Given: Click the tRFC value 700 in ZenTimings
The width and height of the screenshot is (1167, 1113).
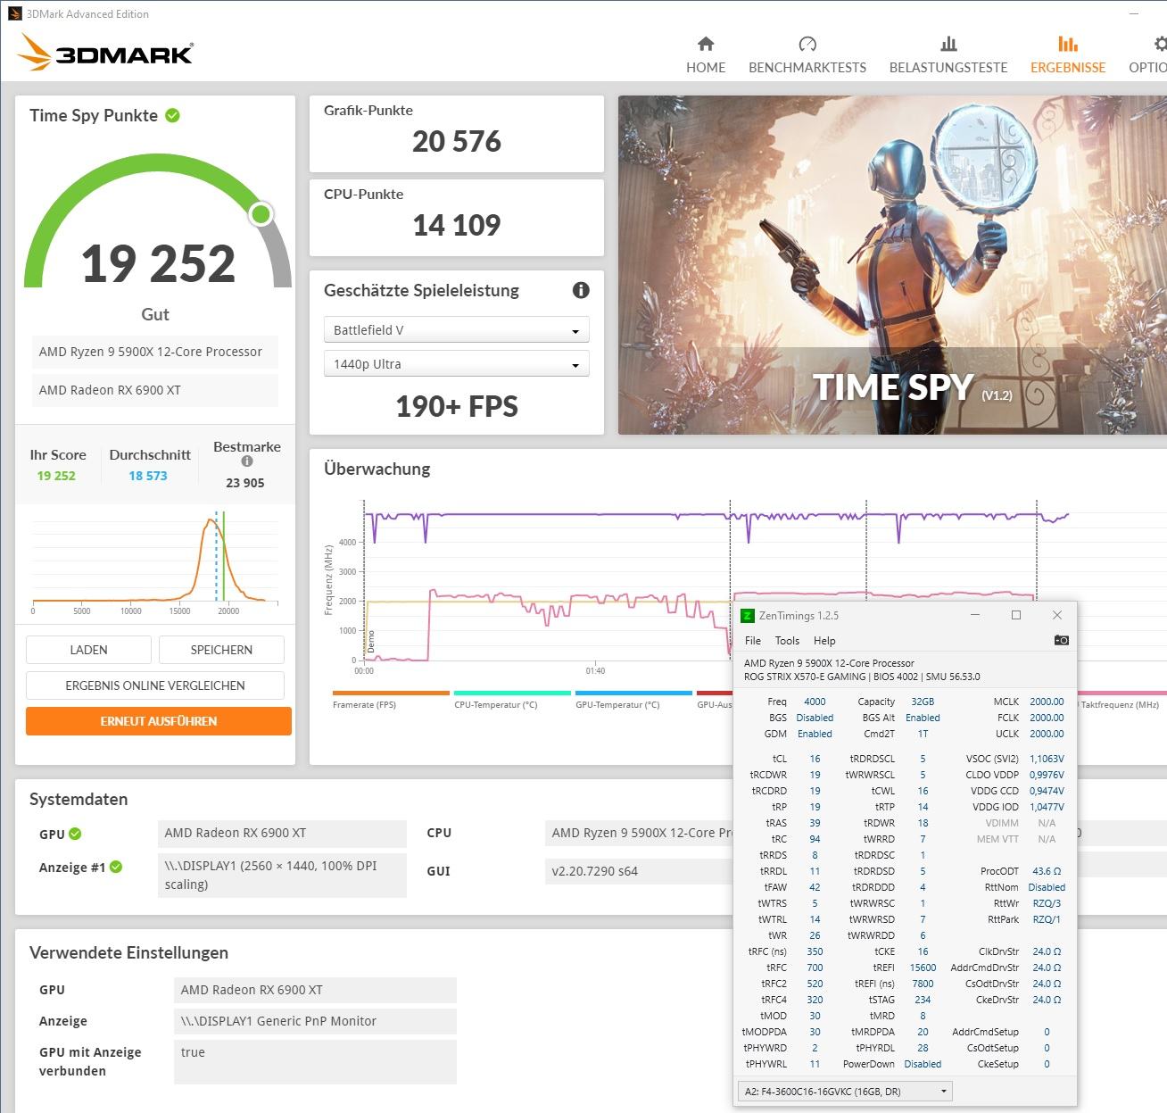Looking at the screenshot, I should (x=815, y=968).
